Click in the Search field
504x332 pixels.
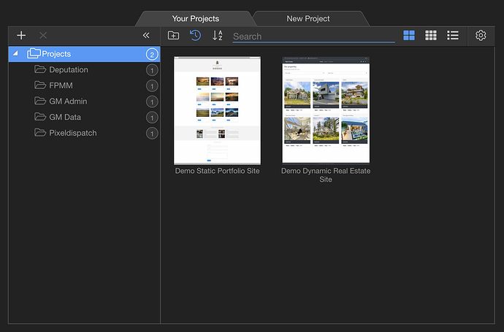coord(313,36)
